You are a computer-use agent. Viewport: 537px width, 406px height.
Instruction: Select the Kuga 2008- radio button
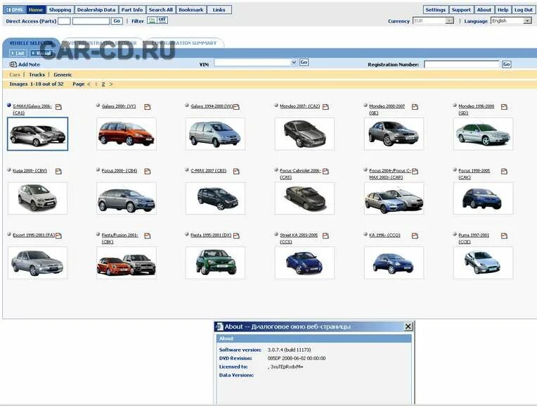(9, 170)
